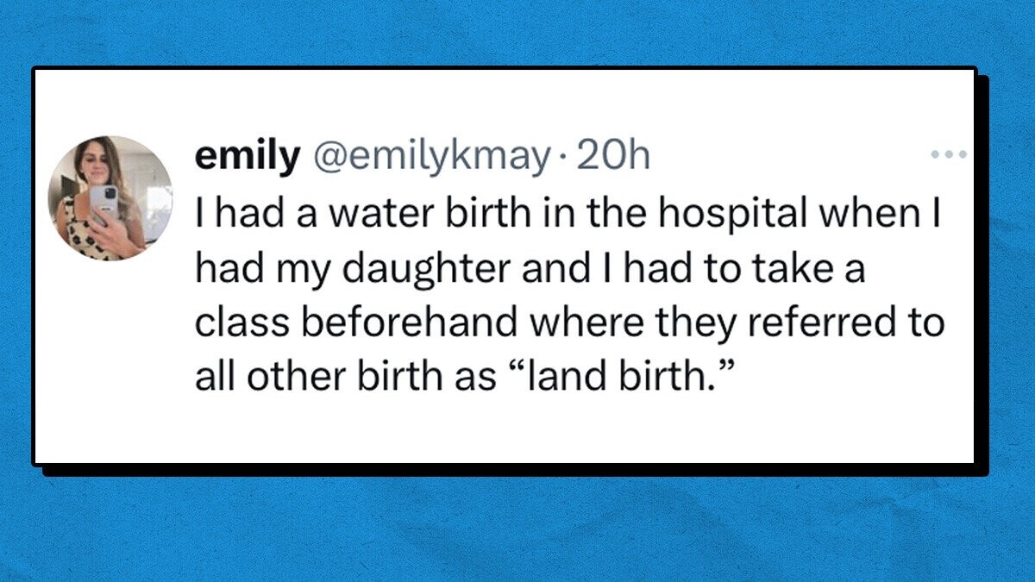Click emily's profile picture avatar
This screenshot has width=1035, height=582.
click(x=110, y=197)
